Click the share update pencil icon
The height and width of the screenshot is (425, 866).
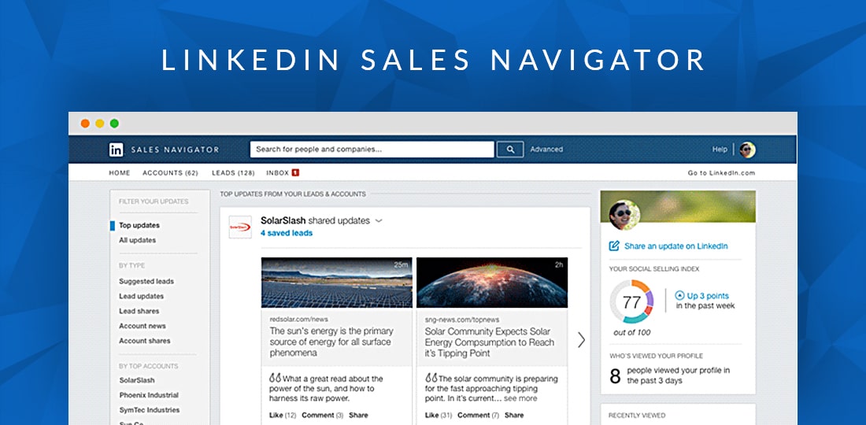(613, 246)
